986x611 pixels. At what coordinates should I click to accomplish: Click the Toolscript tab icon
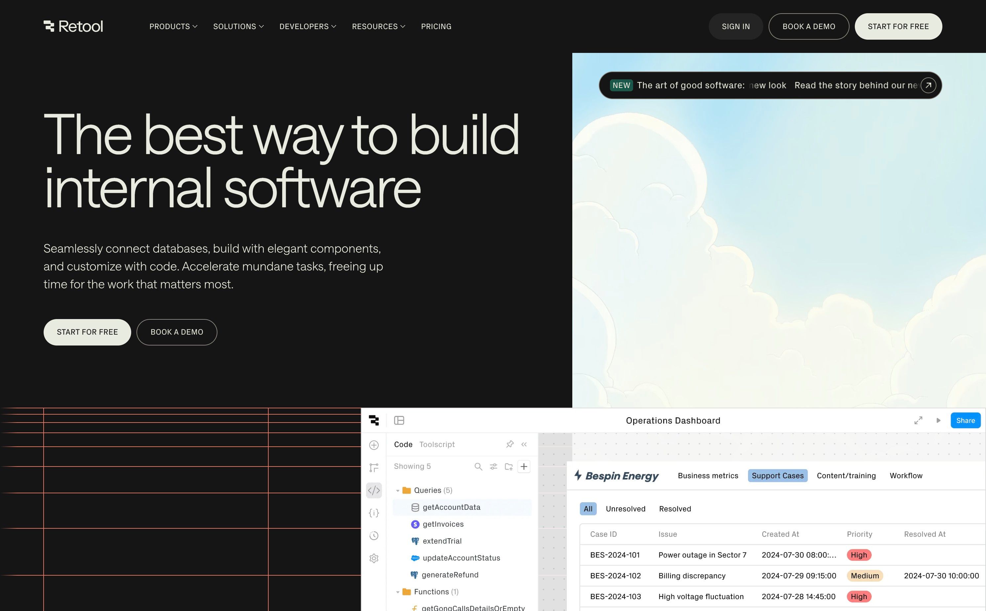tap(436, 444)
